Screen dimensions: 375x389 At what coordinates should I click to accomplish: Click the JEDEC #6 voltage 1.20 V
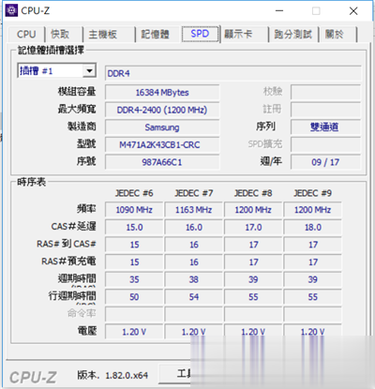coord(134,332)
